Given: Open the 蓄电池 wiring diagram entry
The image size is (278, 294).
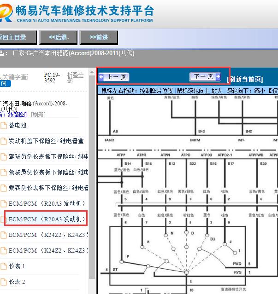Looking at the screenshot, I should 18,125.
